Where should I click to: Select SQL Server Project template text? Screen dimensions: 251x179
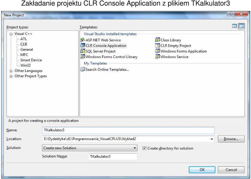click(100, 51)
